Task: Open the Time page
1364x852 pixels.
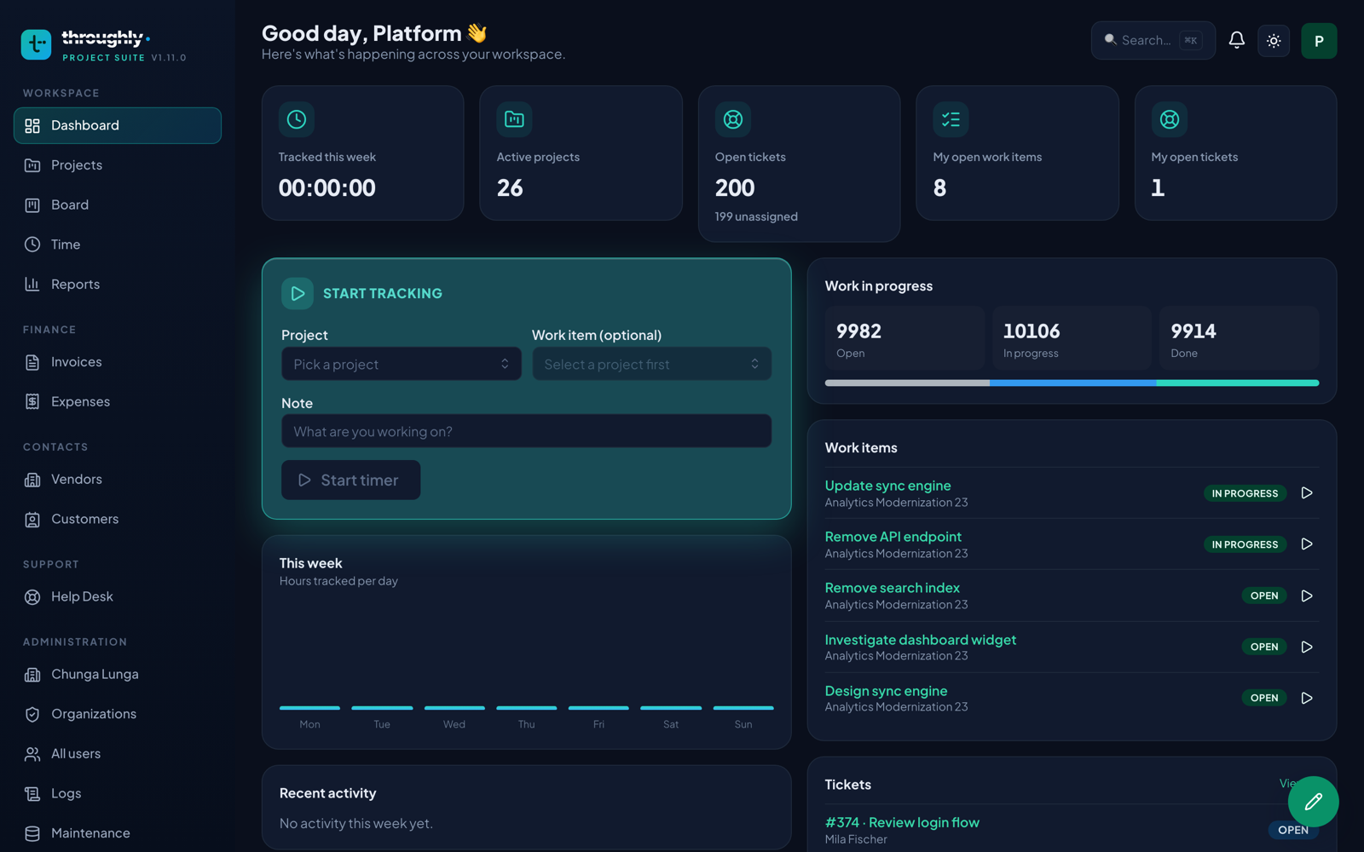Action: [118, 245]
